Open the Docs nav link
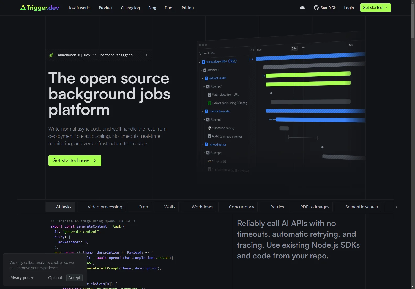The height and width of the screenshot is (289, 415). (169, 8)
